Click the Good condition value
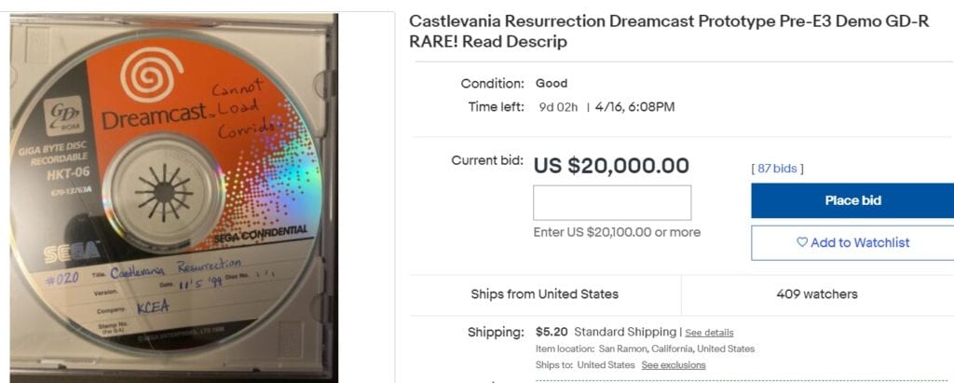The width and height of the screenshot is (954, 383). 552,83
